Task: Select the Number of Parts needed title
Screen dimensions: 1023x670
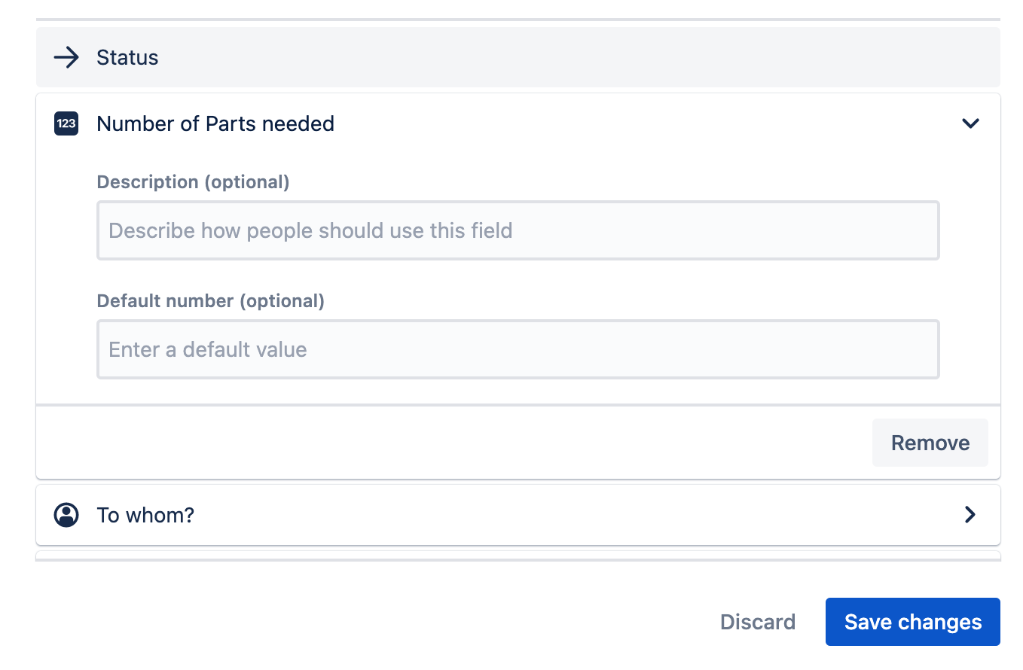Action: (215, 123)
